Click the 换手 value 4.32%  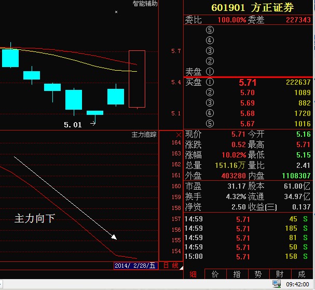[x=236, y=196]
